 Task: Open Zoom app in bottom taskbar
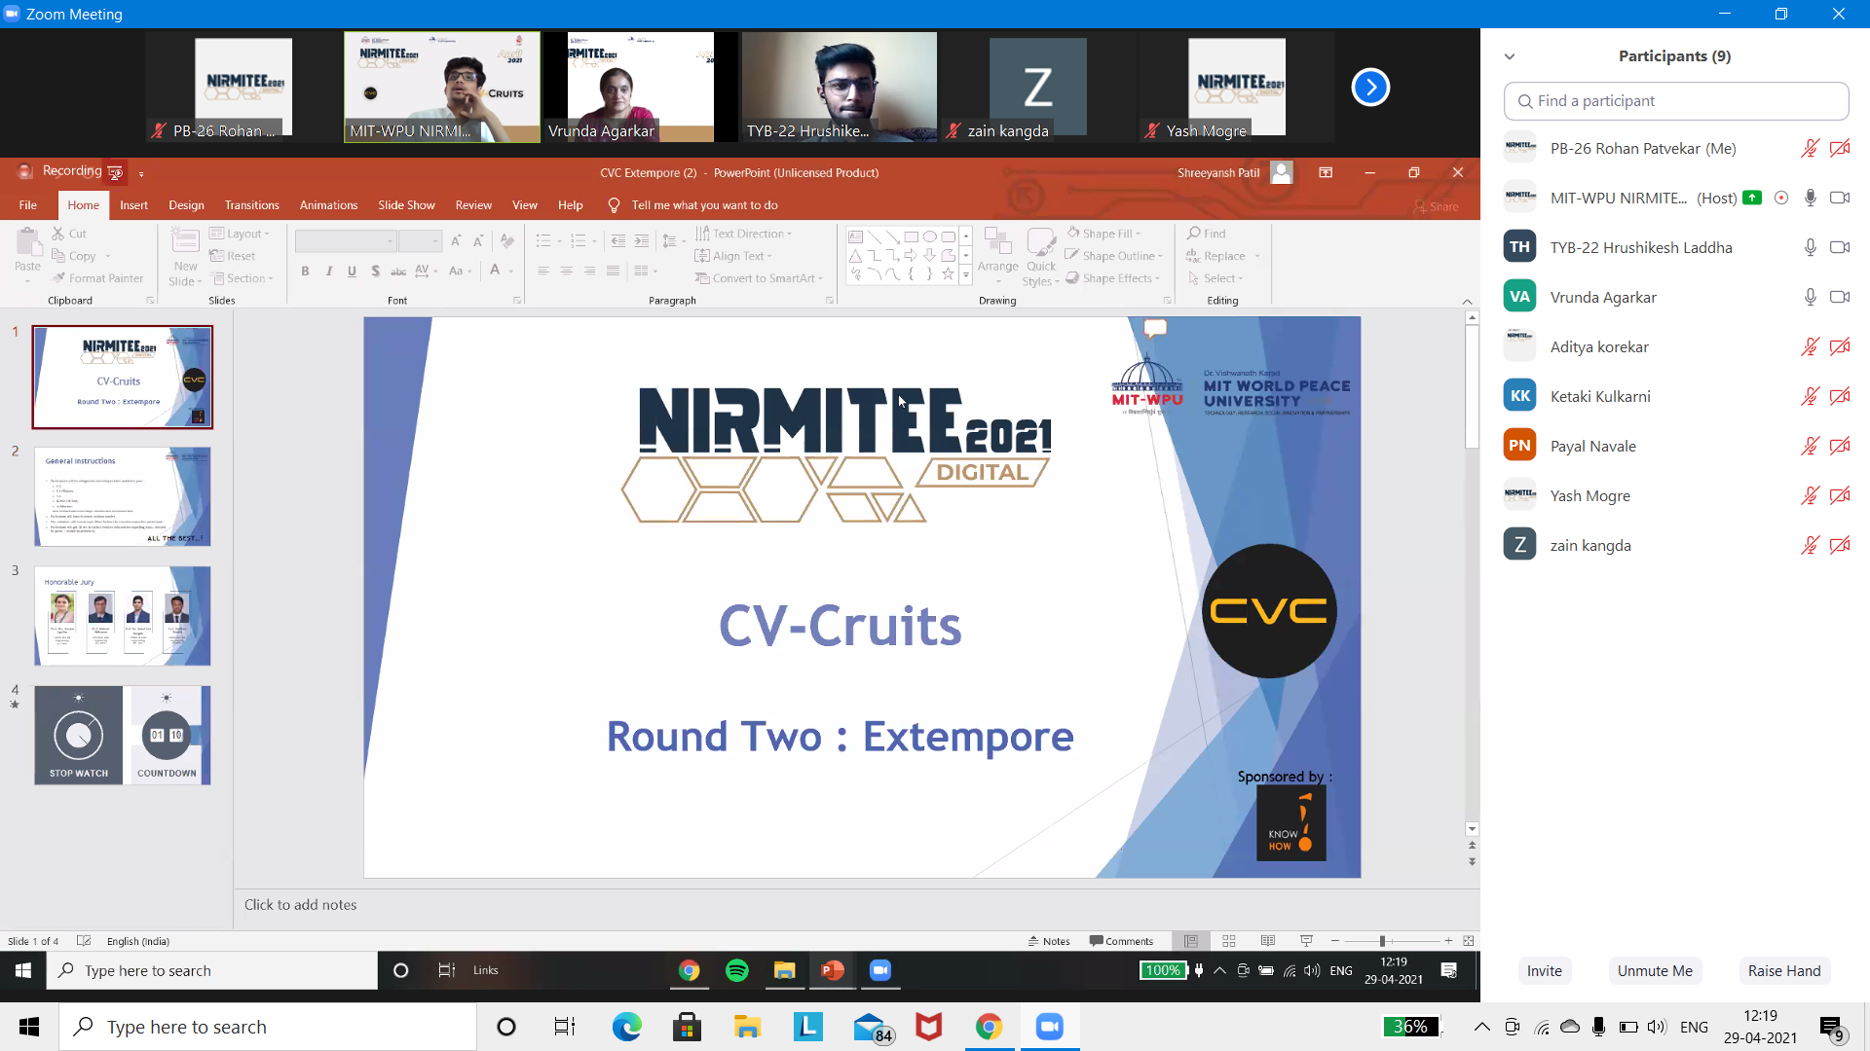(1049, 1027)
